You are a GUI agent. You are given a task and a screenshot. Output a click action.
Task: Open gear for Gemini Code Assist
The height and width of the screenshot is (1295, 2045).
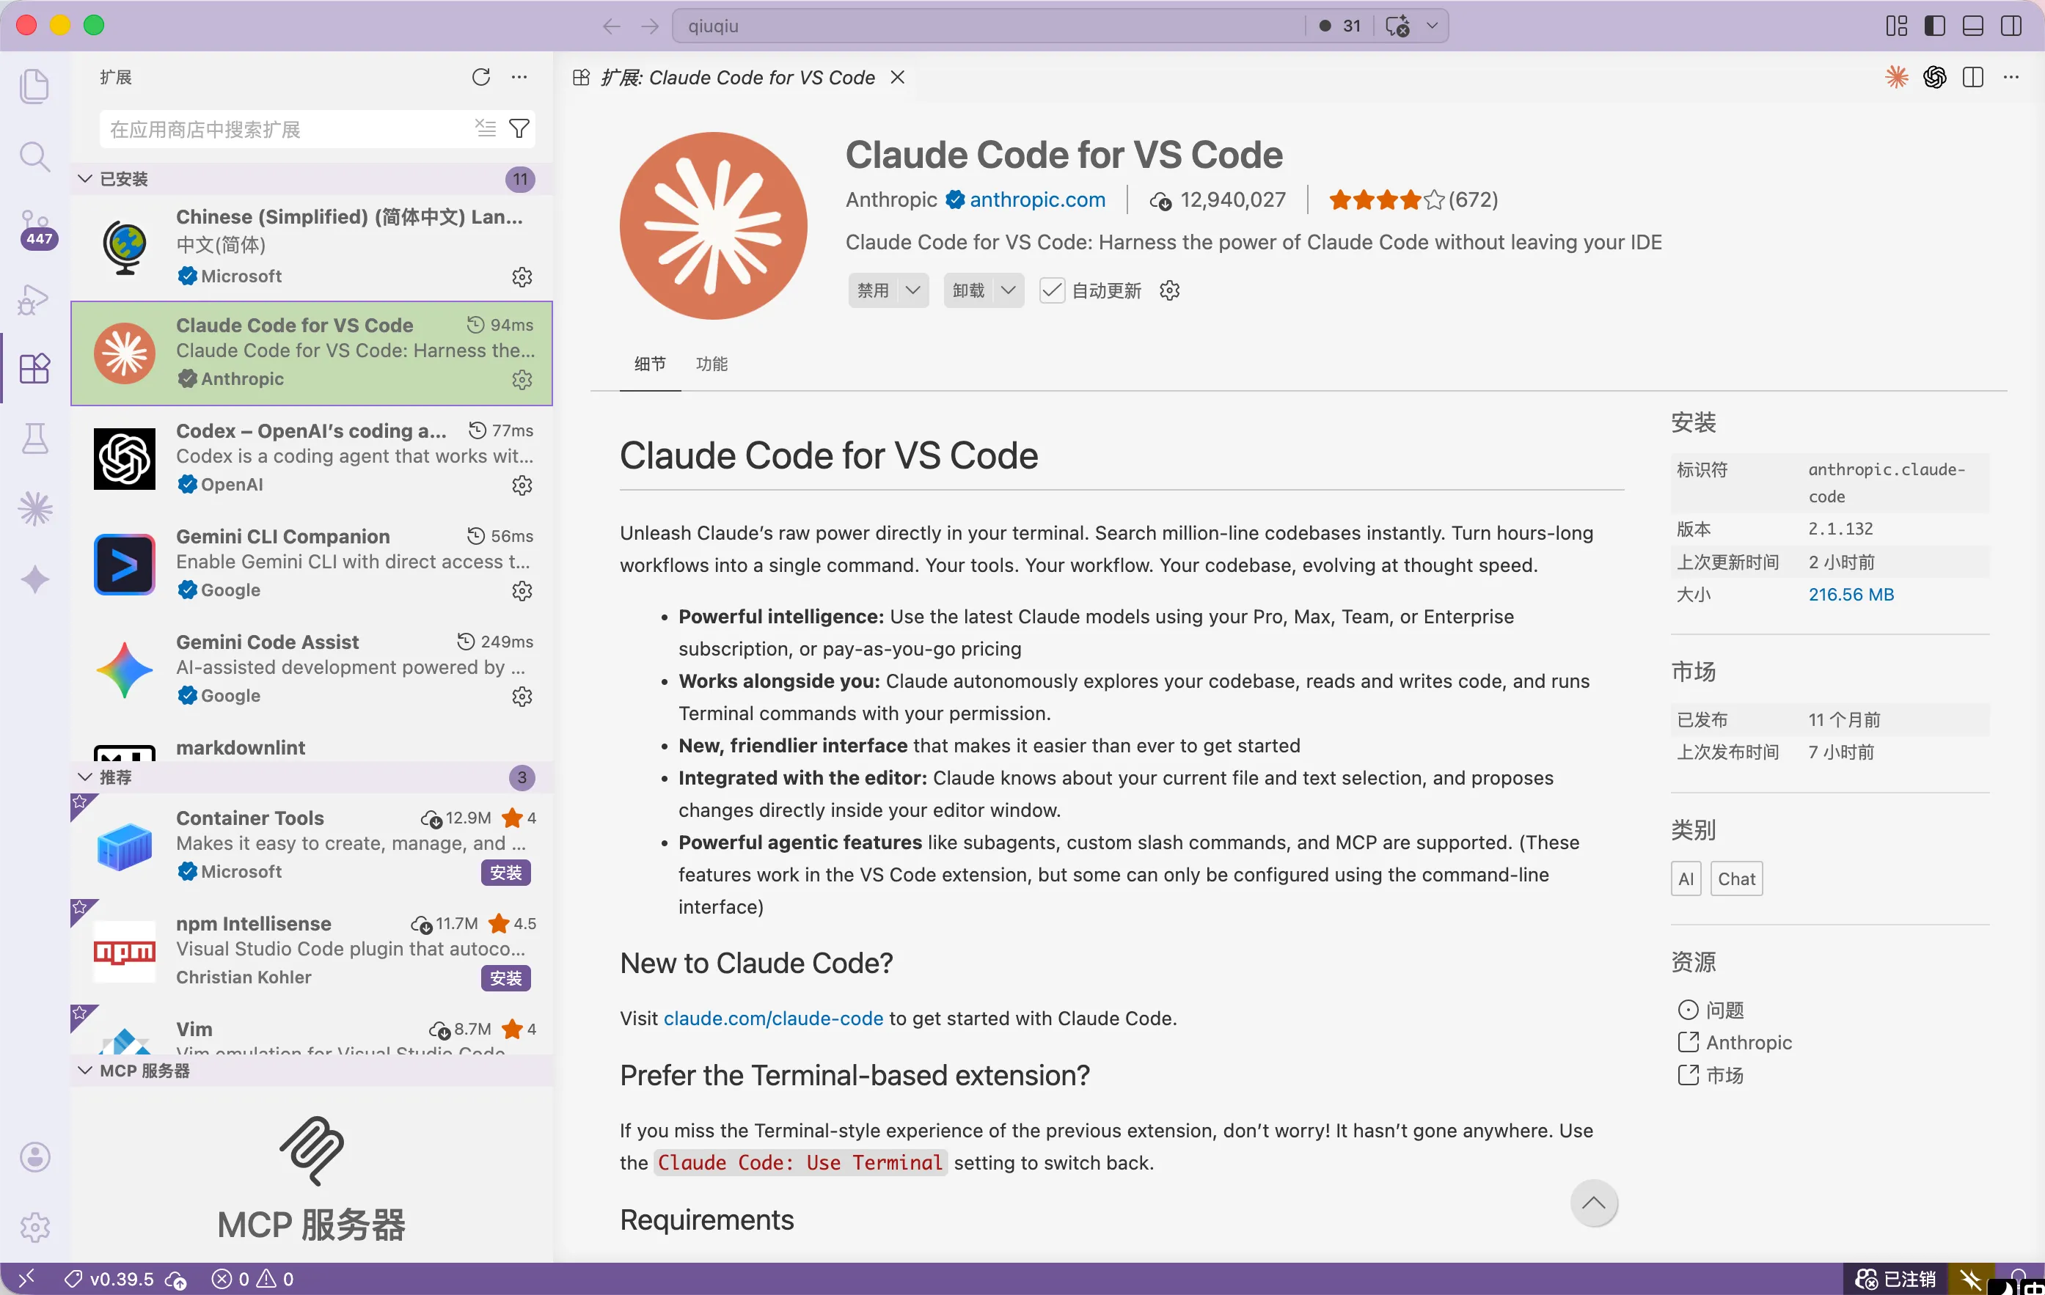(x=522, y=697)
